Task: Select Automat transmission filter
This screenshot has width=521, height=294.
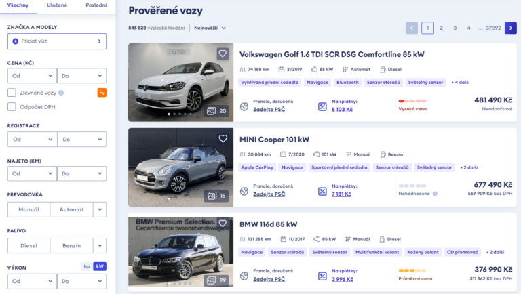Action: tap(71, 209)
